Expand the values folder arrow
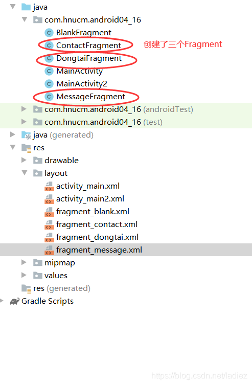Screen dimensions: 252x385 point(24,275)
